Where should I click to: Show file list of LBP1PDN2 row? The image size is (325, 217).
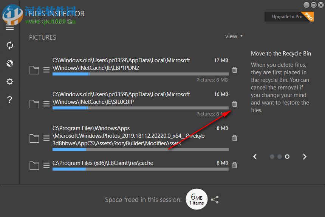46,70
